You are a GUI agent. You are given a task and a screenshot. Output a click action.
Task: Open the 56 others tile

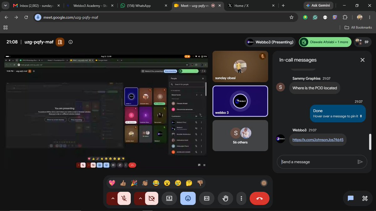point(240,136)
